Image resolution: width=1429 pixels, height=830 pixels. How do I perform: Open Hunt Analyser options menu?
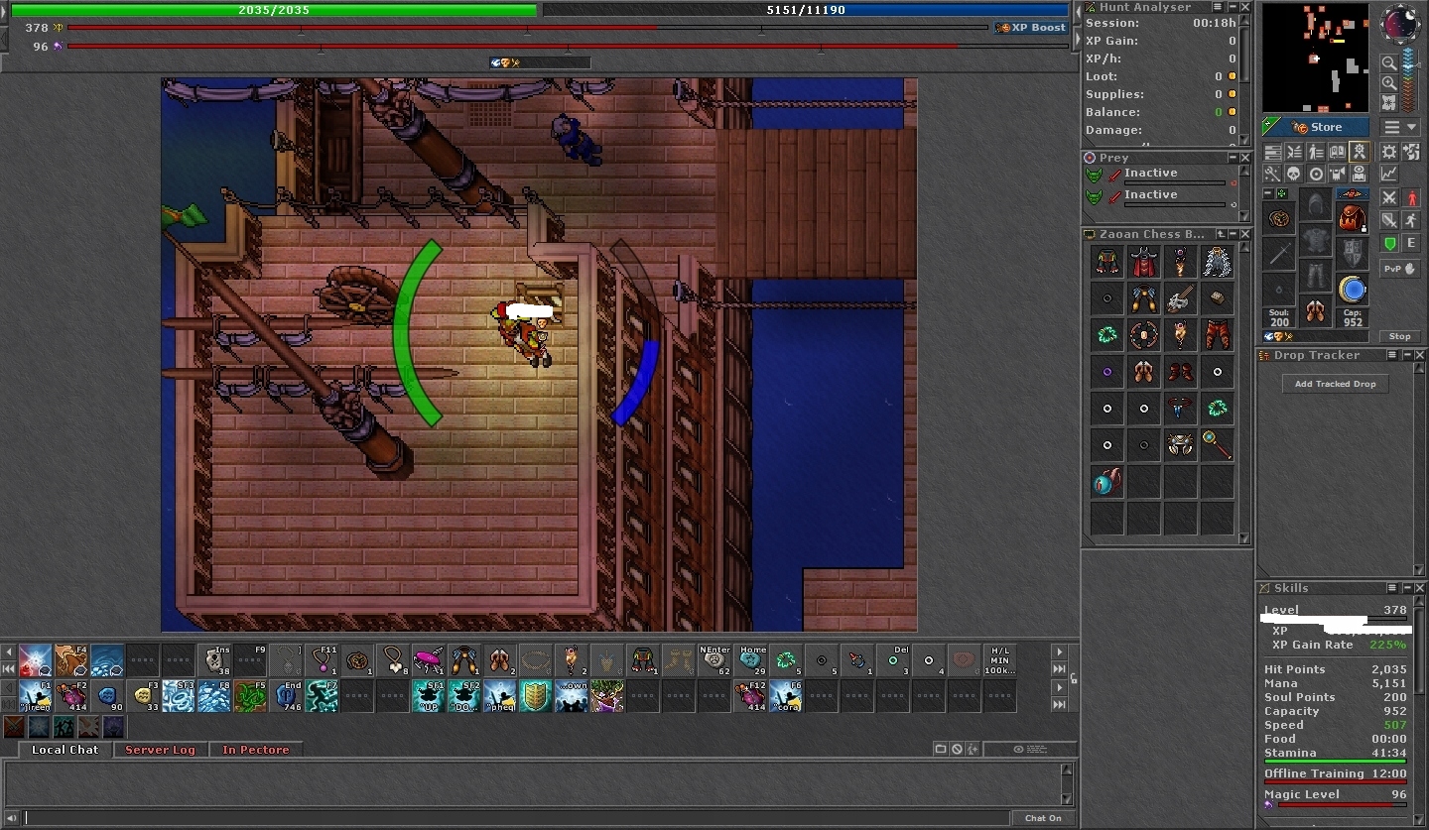point(1218,6)
